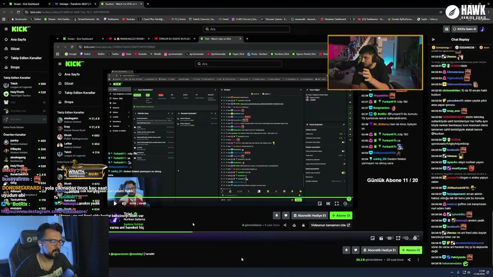The width and height of the screenshot is (493, 277).
Task: Seek on the inner Triel clip progress bar
Action: pyautogui.click(x=230, y=199)
